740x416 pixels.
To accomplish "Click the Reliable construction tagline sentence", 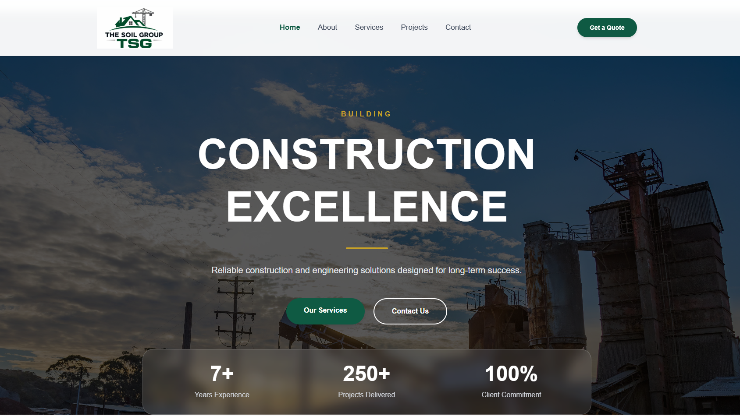I will tap(366, 270).
